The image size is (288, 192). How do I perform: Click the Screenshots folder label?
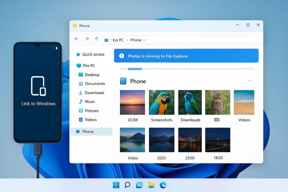coord(161,120)
